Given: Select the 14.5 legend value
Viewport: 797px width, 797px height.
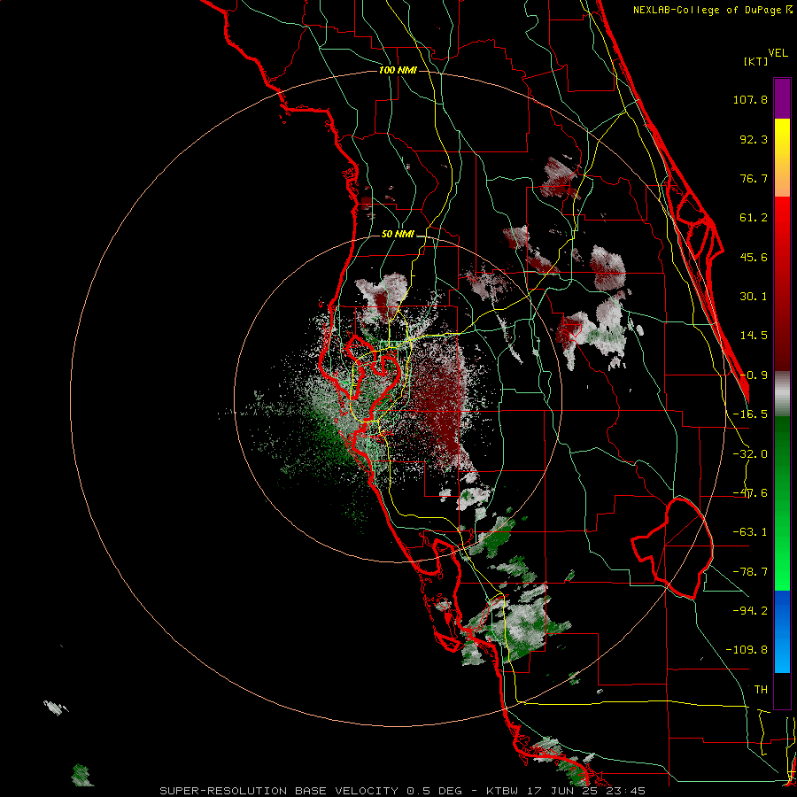Looking at the screenshot, I should click(x=754, y=336).
